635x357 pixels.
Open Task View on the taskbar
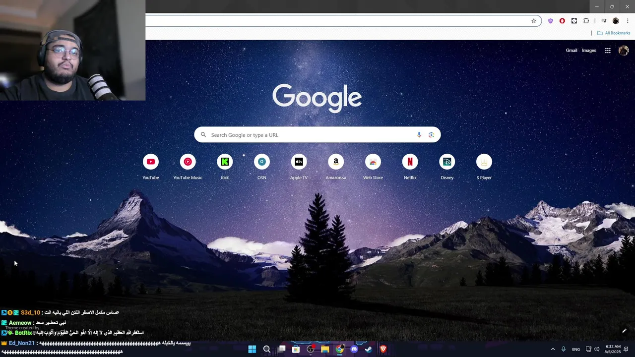[x=282, y=349]
